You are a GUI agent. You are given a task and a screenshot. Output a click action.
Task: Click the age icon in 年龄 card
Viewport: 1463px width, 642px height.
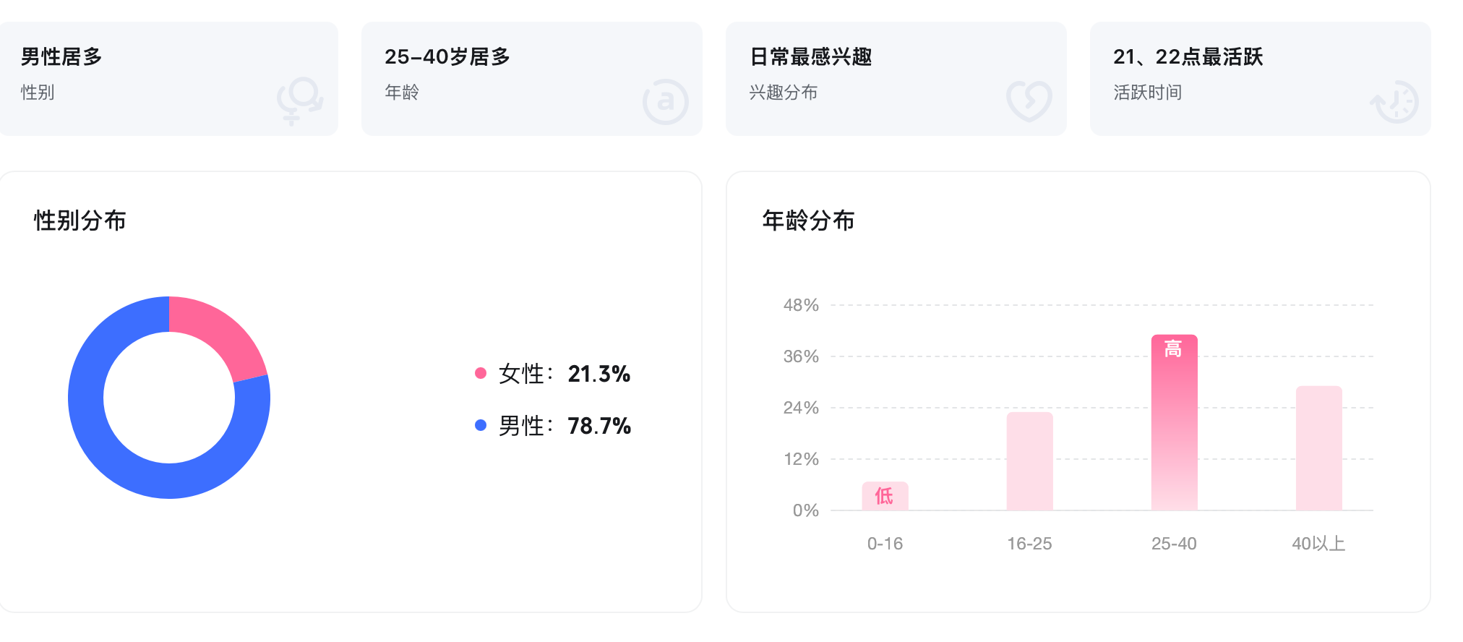[665, 101]
